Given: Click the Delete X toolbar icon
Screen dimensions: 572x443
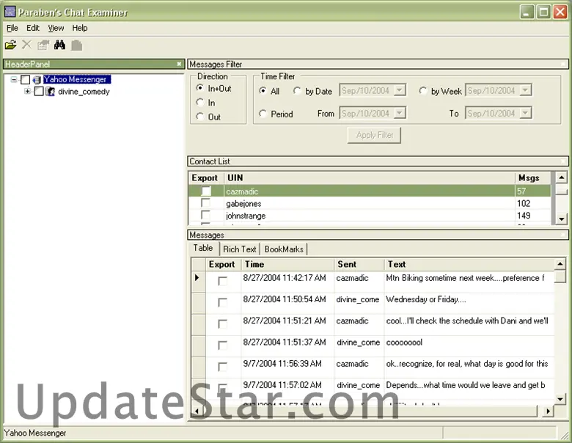Looking at the screenshot, I should coord(26,45).
